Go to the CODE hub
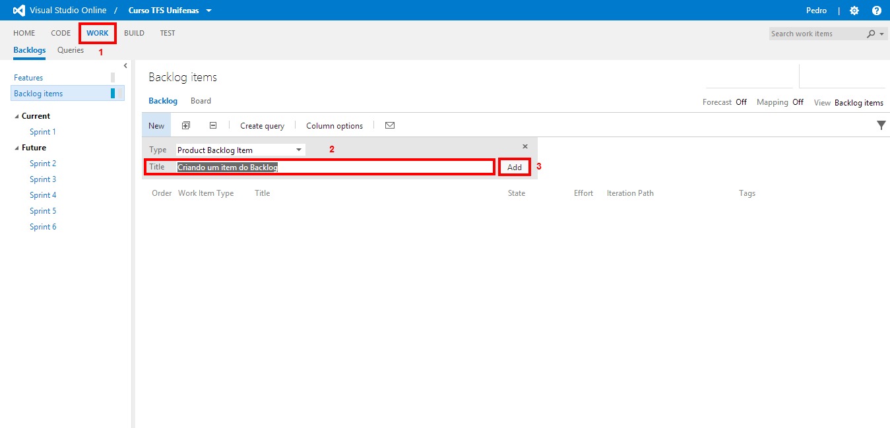Image resolution: width=890 pixels, height=428 pixels. [61, 33]
